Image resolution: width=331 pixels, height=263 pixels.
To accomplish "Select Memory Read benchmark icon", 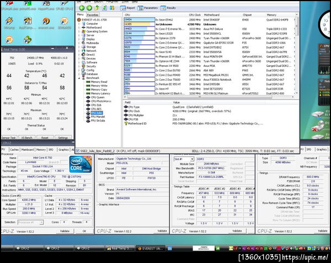I will 88,82.
